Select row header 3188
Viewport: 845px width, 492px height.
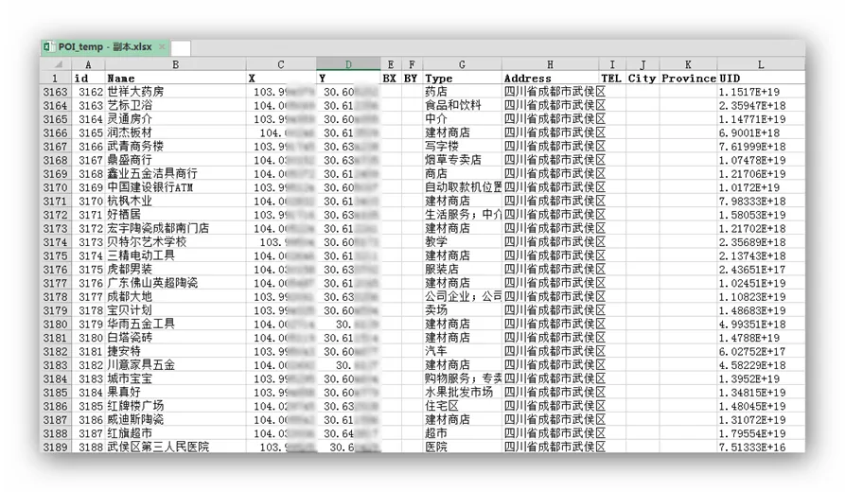click(56, 433)
